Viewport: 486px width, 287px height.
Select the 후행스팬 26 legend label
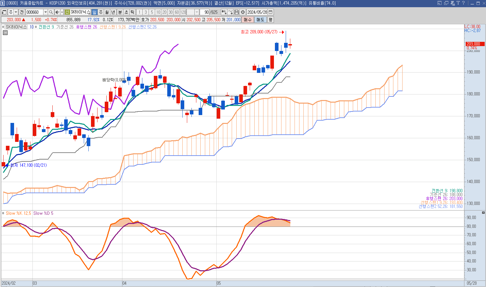pos(86,27)
